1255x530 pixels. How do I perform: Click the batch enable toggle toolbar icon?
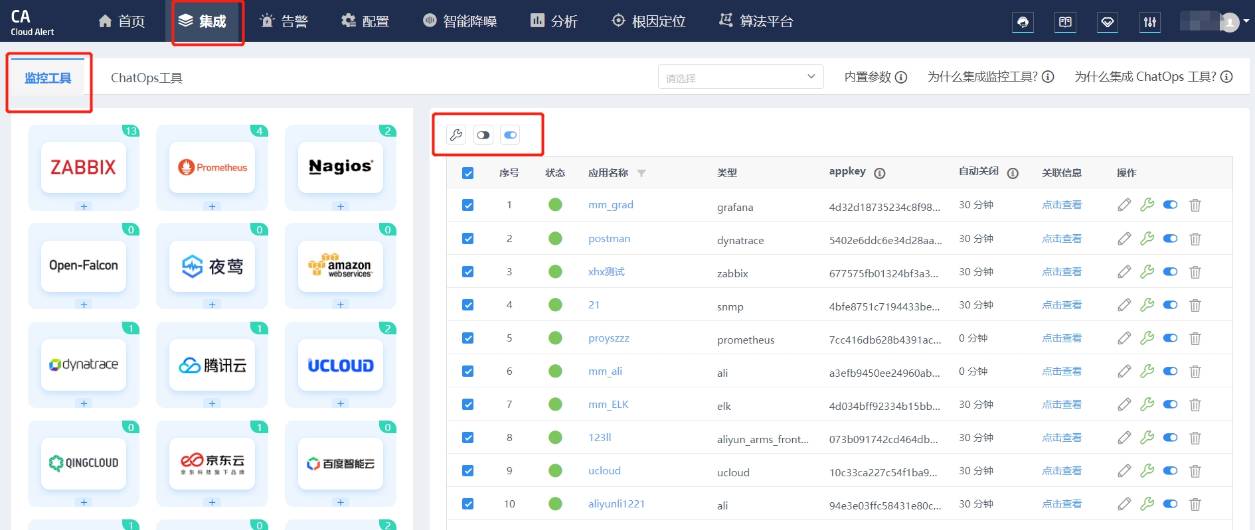click(510, 135)
